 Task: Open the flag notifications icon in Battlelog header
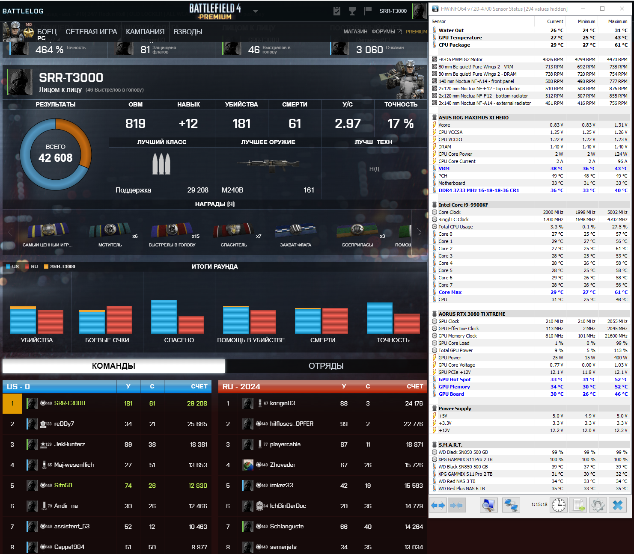tap(368, 11)
